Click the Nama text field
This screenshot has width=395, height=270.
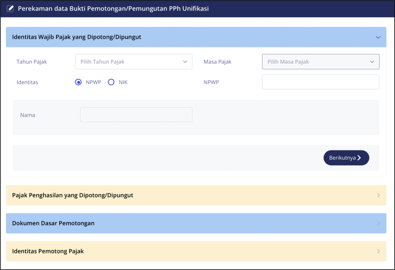point(136,114)
